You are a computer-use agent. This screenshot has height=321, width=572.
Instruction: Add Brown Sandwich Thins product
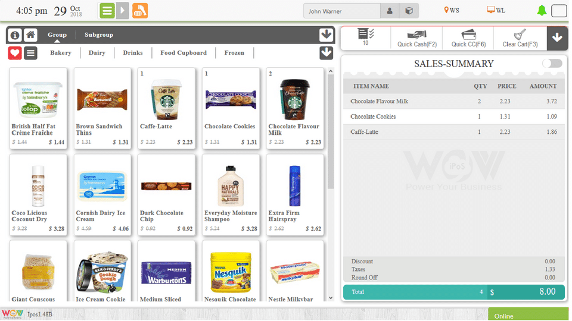[102, 108]
